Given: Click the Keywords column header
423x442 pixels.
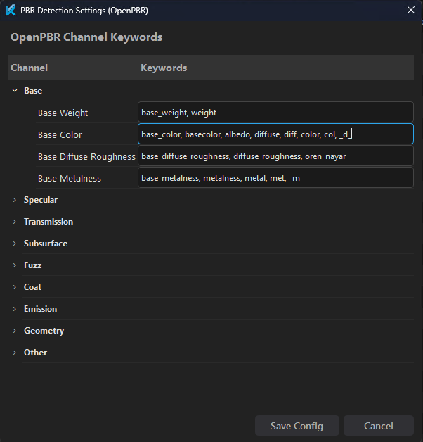Looking at the screenshot, I should click(x=164, y=68).
